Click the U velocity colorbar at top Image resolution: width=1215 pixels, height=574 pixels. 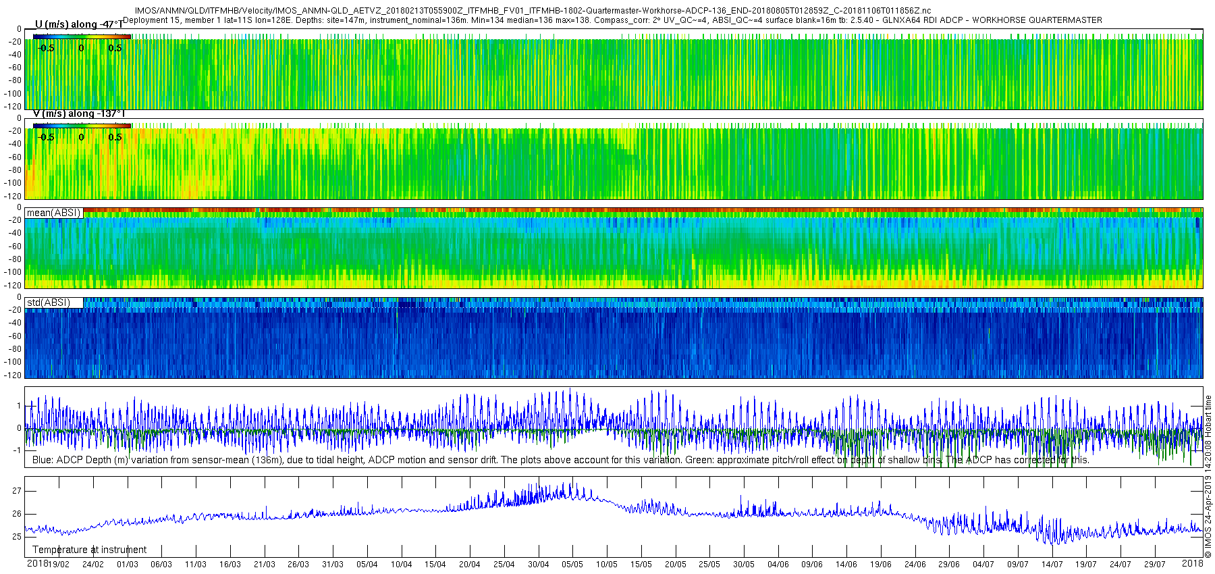[82, 36]
